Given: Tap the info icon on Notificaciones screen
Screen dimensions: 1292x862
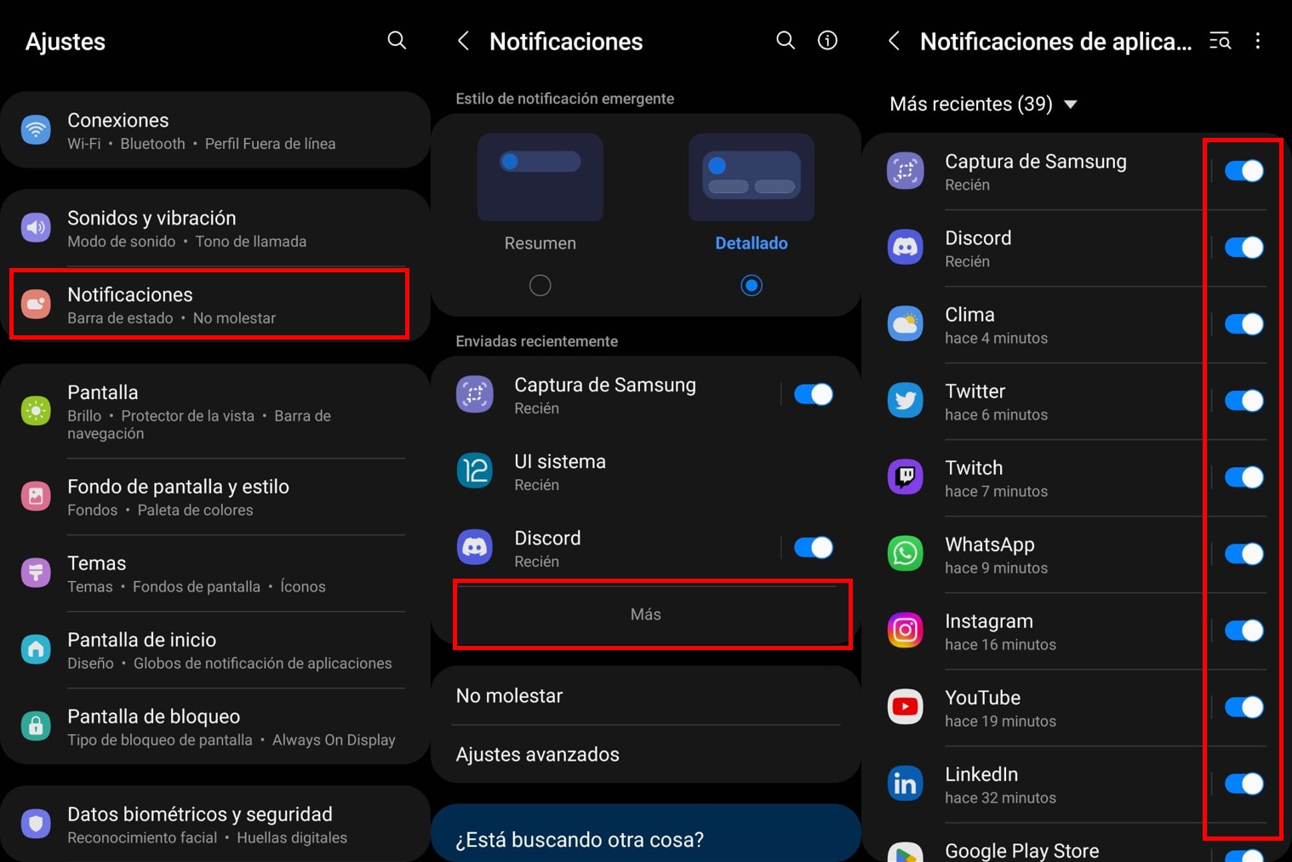Looking at the screenshot, I should [827, 40].
